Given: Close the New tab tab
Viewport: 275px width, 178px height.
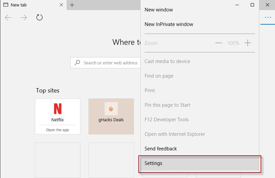Looking at the screenshot, I should tap(61, 5).
